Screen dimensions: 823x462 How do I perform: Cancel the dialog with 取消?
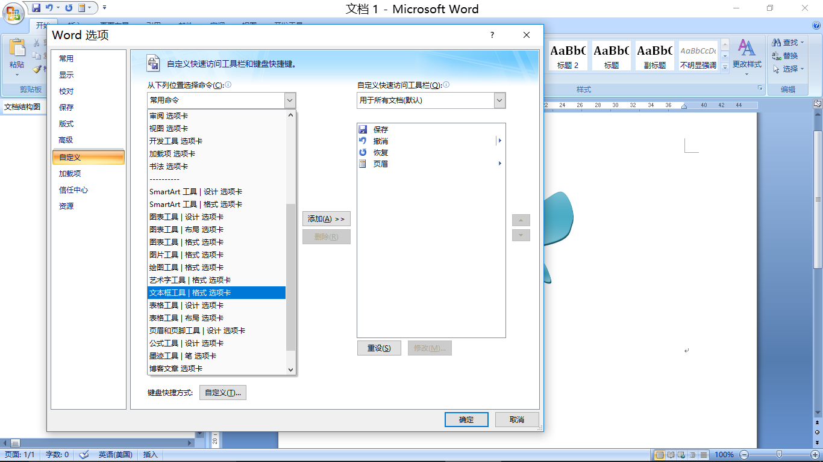coord(517,420)
